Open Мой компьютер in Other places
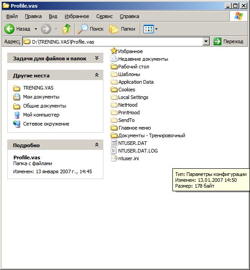This screenshot has height=270, width=250. click(x=41, y=115)
